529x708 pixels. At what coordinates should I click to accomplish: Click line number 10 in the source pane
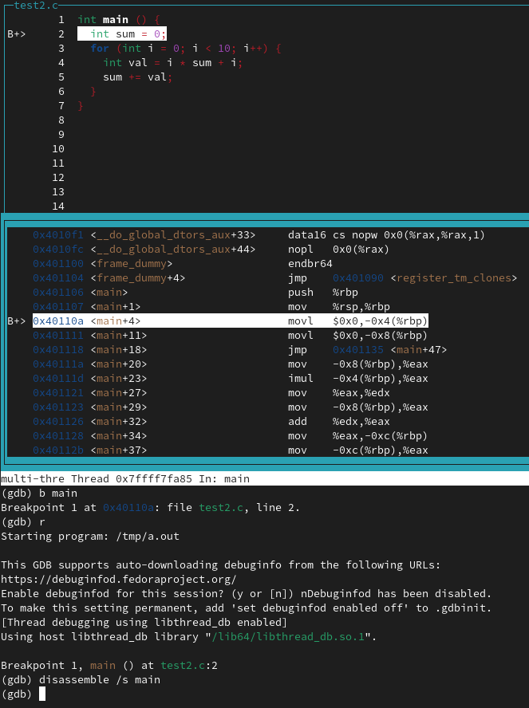coord(58,149)
